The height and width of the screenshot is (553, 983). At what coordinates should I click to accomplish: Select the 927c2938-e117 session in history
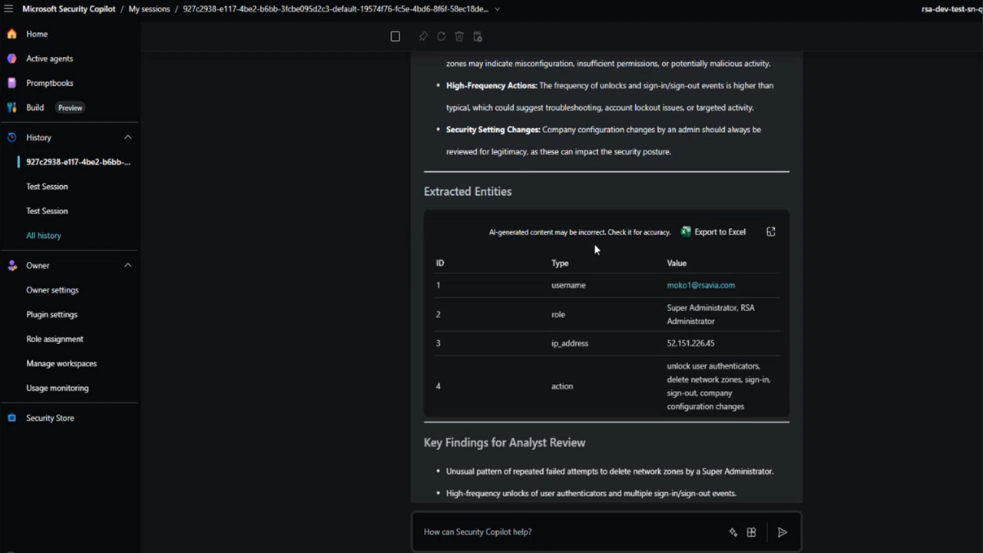(78, 162)
